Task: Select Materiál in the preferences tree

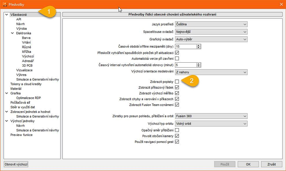Action: click(16, 88)
